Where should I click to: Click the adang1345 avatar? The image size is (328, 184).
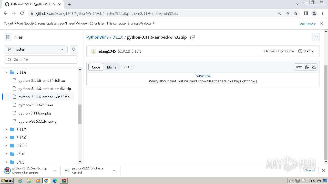click(94, 51)
